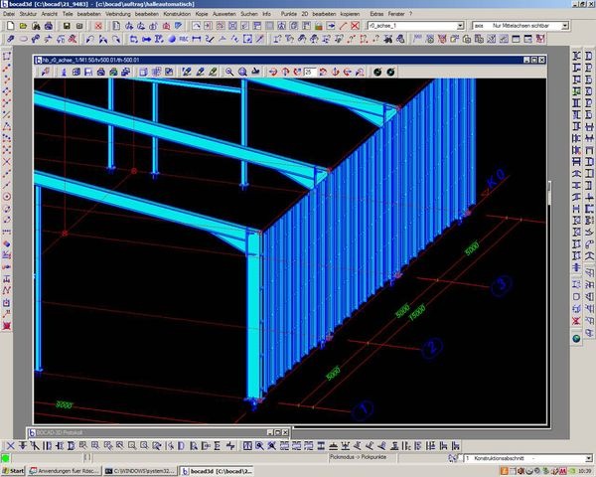
Task: Switch to the C:\WINDOWS\system32 taskbar window
Action: click(141, 470)
